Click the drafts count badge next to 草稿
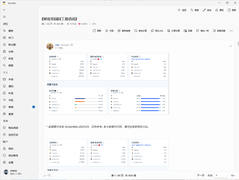The image size is (239, 180). point(34,107)
